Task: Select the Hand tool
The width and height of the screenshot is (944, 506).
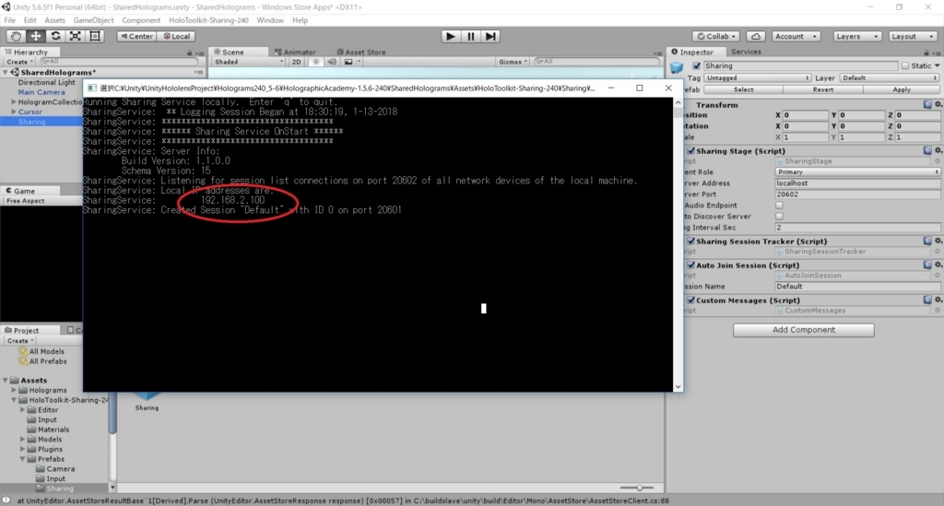Action: (x=16, y=36)
